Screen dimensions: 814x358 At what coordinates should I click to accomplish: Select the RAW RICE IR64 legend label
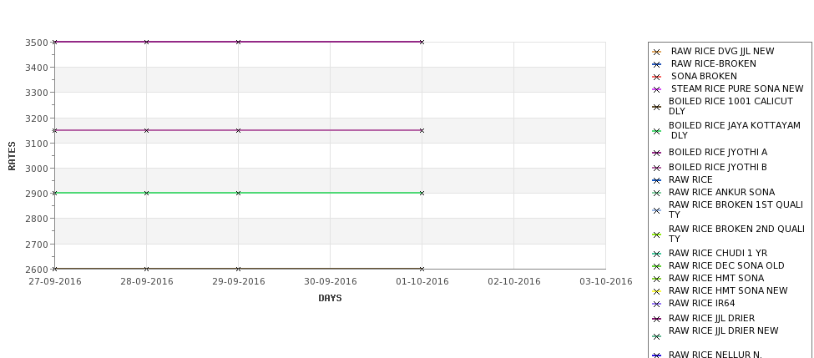point(701,303)
